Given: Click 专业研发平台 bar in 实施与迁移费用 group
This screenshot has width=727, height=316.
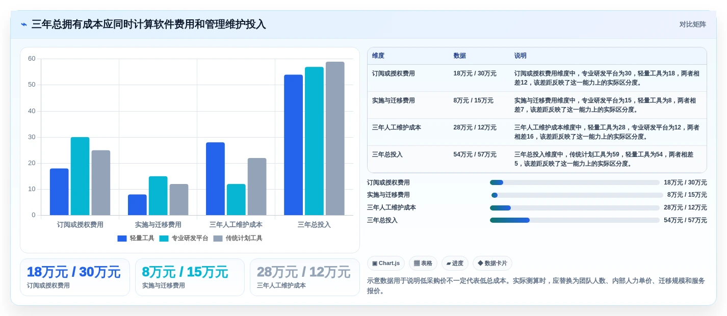Looking at the screenshot, I should point(158,196).
